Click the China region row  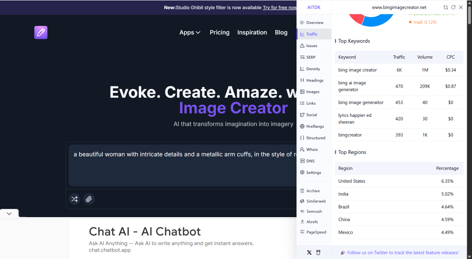[x=399, y=219]
